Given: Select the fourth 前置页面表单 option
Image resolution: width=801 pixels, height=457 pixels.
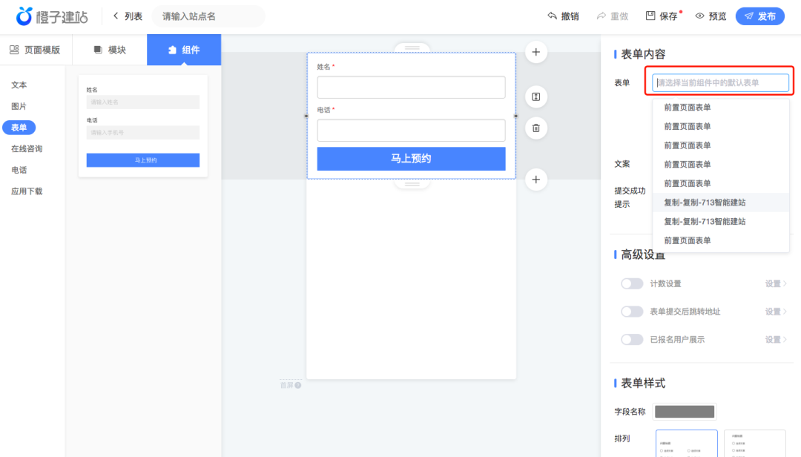Looking at the screenshot, I should [721, 164].
